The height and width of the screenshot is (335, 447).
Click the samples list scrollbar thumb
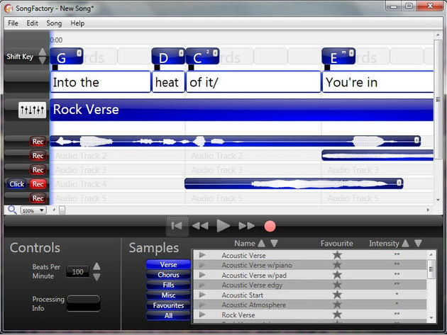coord(431,269)
